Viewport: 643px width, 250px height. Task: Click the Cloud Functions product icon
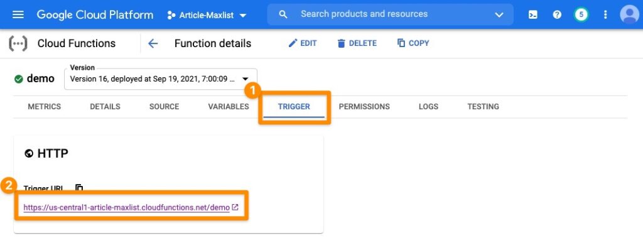(18, 43)
